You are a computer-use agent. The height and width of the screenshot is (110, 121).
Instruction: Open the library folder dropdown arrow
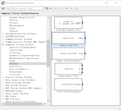pyautogui.click(x=67, y=8)
